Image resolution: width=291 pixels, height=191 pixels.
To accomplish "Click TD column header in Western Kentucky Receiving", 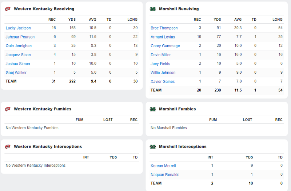I will click(x=109, y=20).
